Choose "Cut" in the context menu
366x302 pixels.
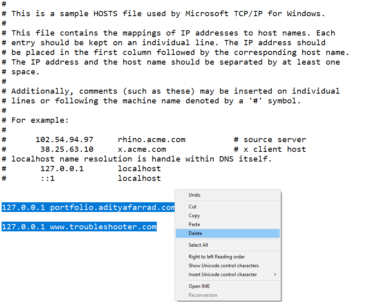pyautogui.click(x=192, y=207)
